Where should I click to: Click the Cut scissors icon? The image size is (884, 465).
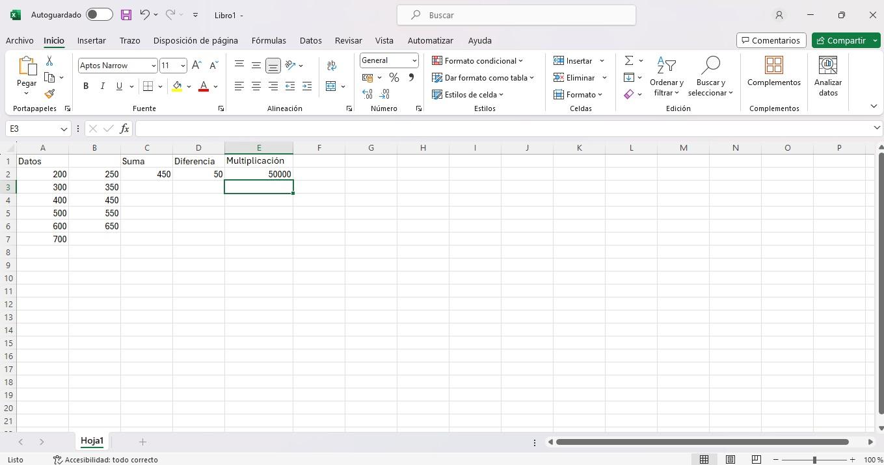(x=49, y=60)
